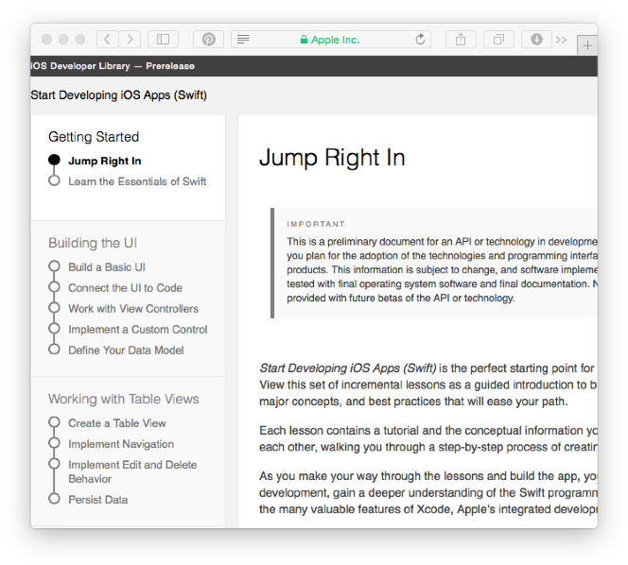The width and height of the screenshot is (628, 565).
Task: Click the Building the UI section heading
Action: (93, 243)
